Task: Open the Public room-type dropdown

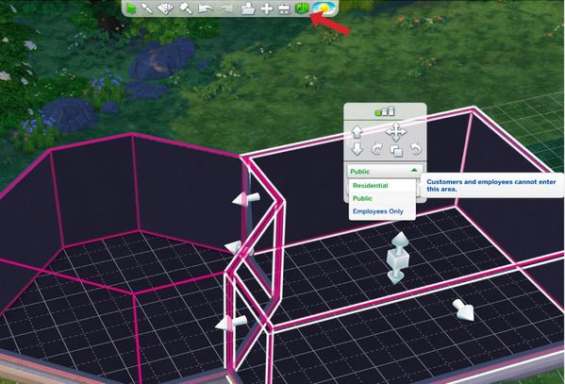Action: click(x=385, y=171)
